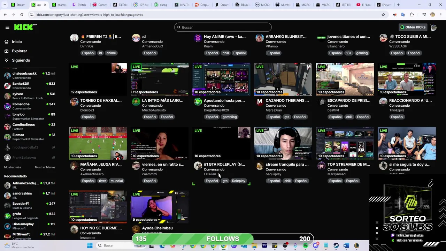
Task: Click the browser address bar URL
Action: tap(90, 15)
